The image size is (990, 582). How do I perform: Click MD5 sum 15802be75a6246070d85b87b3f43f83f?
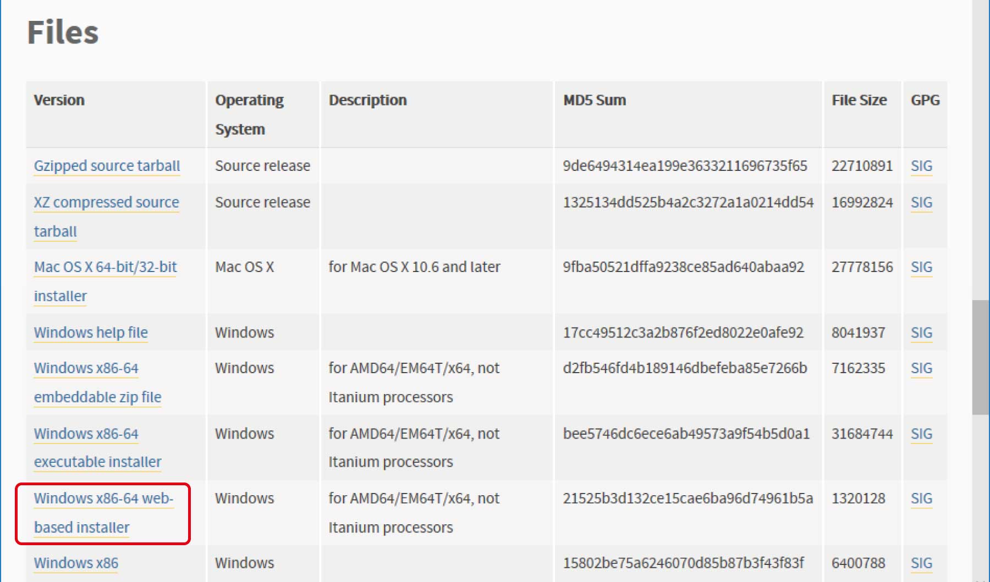click(683, 563)
